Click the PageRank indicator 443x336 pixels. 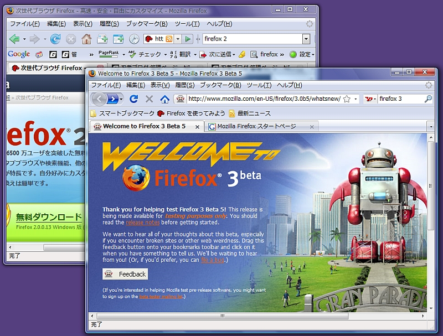click(109, 54)
